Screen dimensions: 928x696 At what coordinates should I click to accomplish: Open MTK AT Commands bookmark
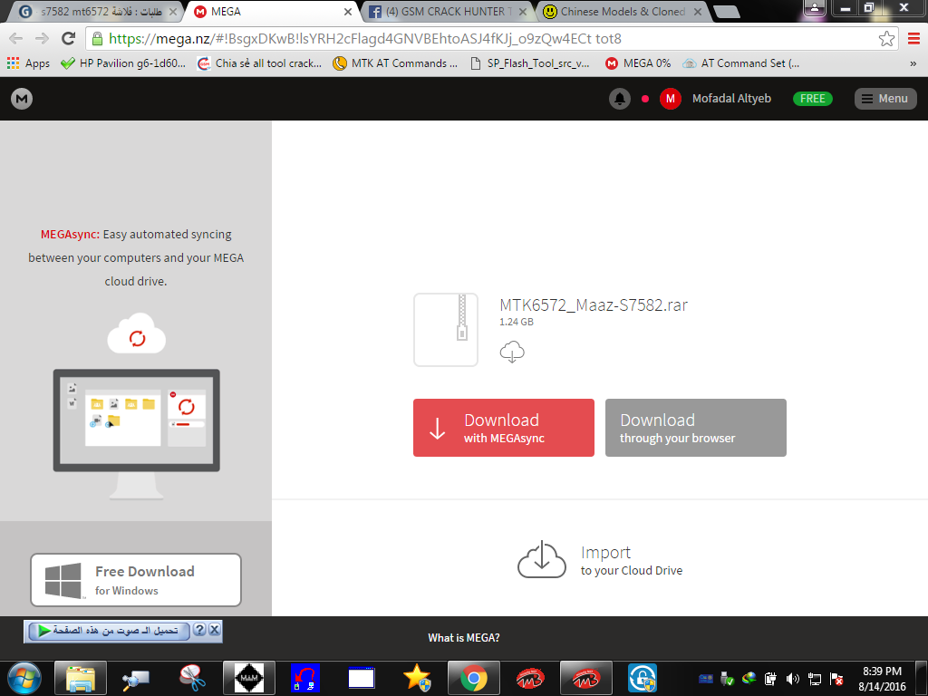[395, 63]
